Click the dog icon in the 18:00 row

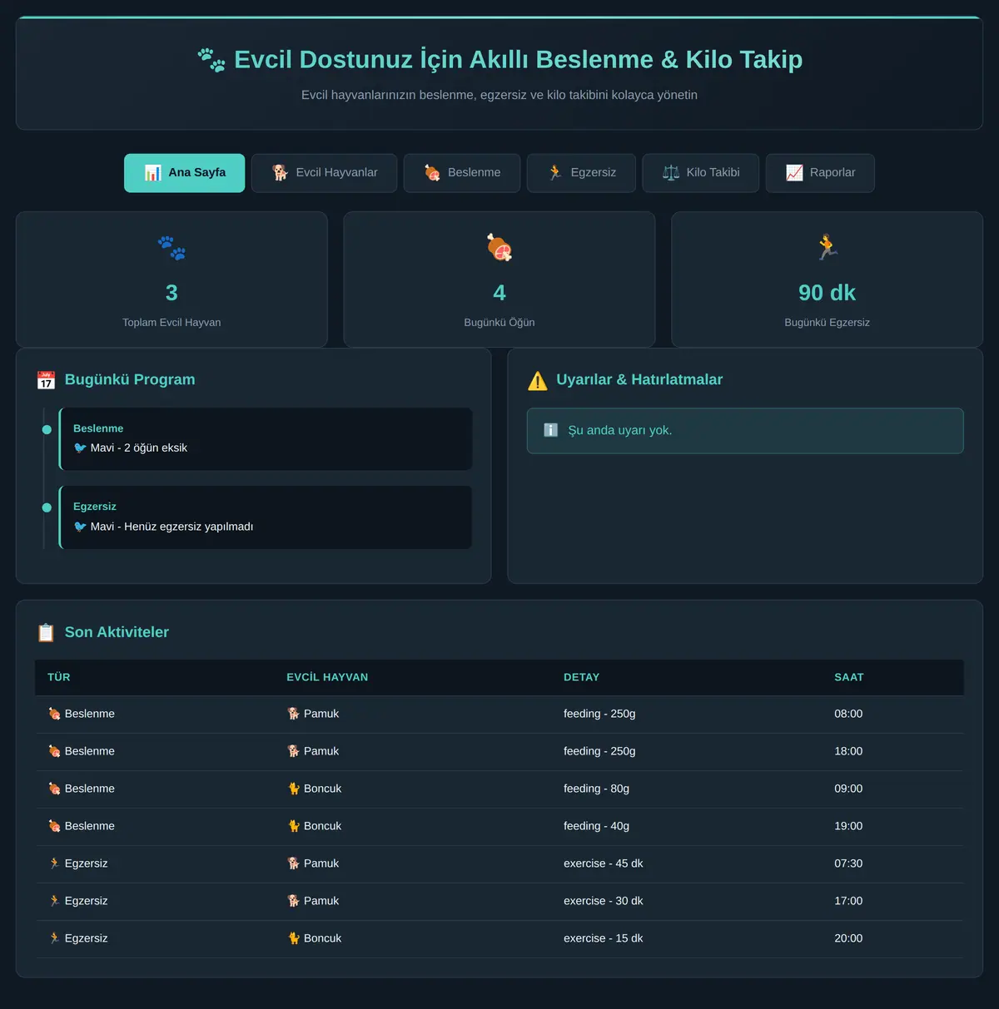click(293, 751)
